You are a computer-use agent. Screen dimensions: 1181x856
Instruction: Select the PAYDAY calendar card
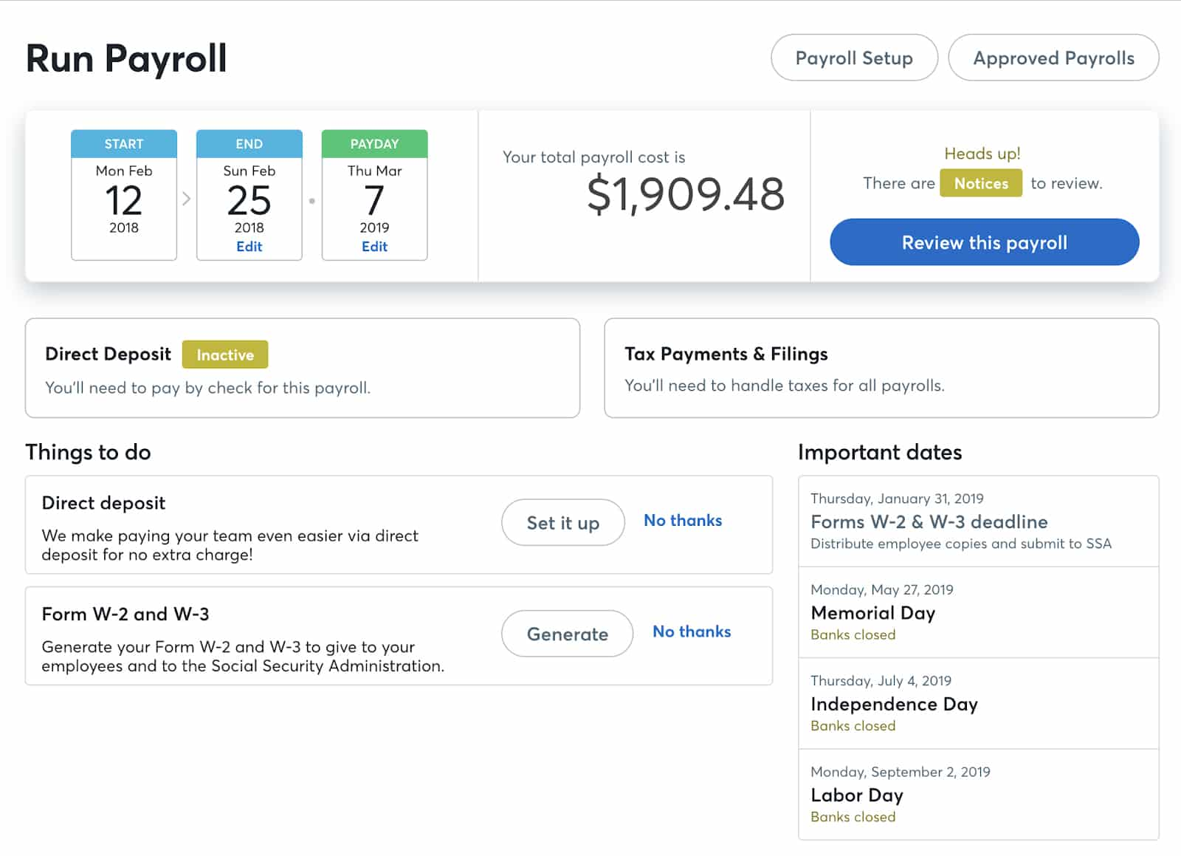[x=374, y=192]
